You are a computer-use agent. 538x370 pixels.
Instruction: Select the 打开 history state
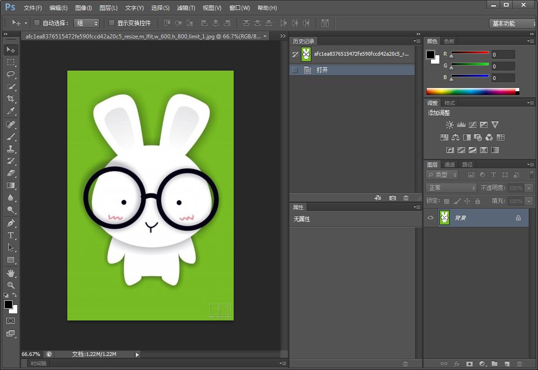322,70
